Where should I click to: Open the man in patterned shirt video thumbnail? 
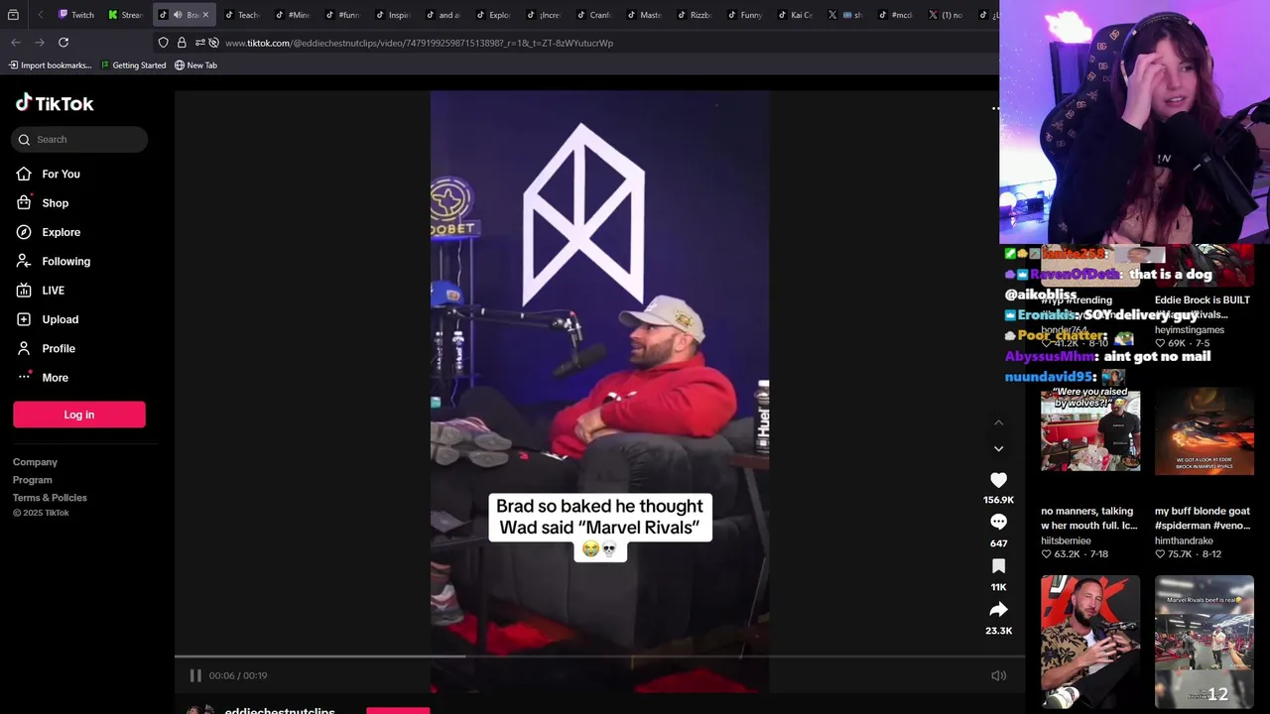(x=1090, y=642)
